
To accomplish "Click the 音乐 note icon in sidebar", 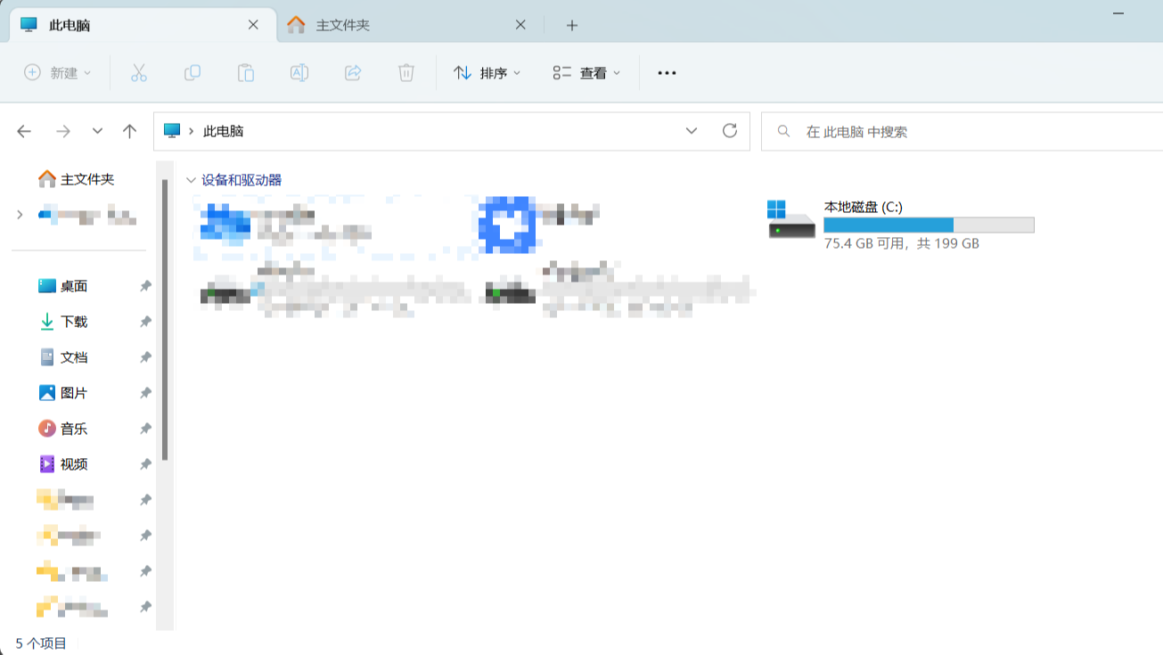I will click(47, 429).
